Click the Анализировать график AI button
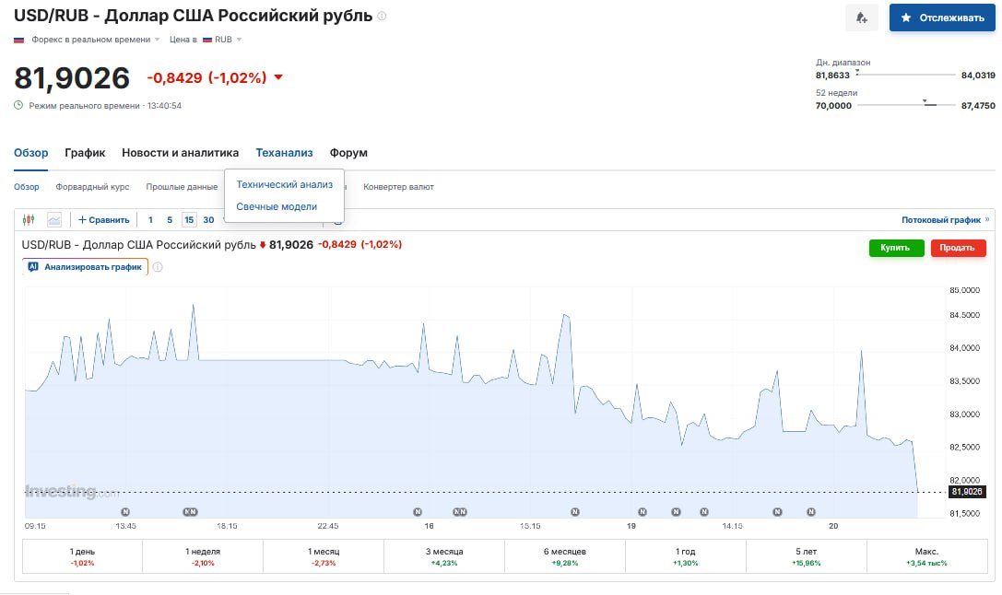This screenshot has width=1002, height=595. tap(85, 267)
